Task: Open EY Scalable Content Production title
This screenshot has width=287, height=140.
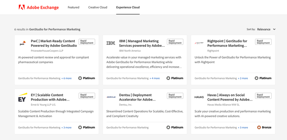Action: tap(51, 97)
